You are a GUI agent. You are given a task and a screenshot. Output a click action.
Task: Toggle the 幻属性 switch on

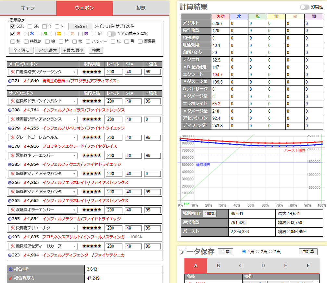(304, 7)
